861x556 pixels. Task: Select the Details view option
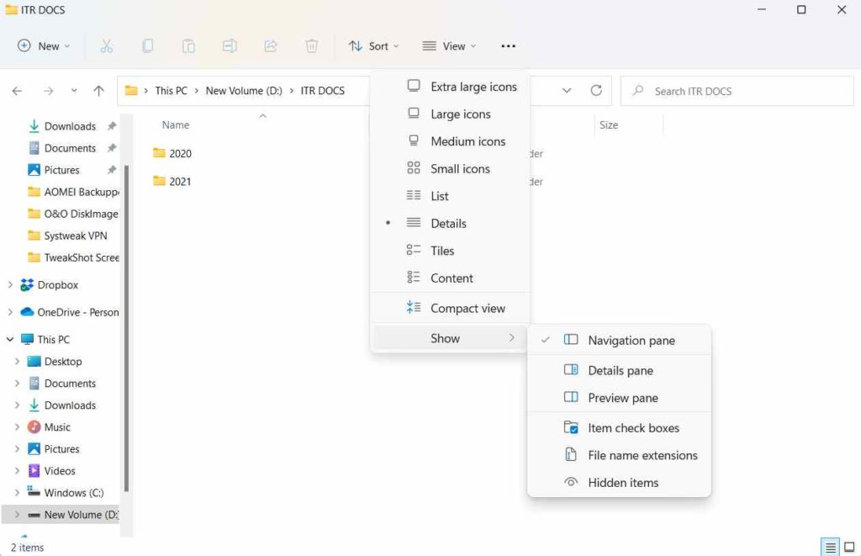(x=451, y=224)
